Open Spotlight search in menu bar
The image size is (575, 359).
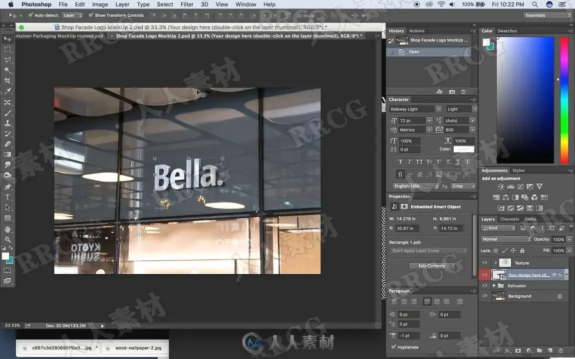[x=535, y=4]
